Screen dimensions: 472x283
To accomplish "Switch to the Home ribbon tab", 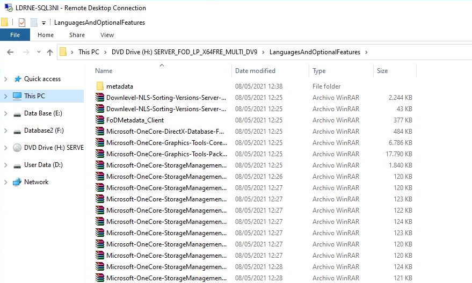I will [x=46, y=35].
